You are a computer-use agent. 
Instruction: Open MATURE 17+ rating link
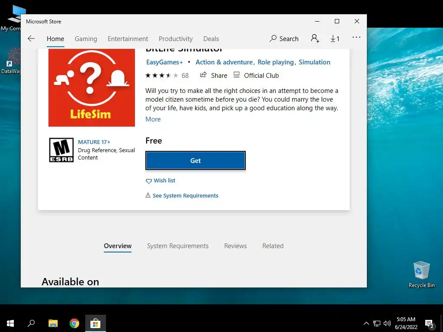[x=94, y=142]
